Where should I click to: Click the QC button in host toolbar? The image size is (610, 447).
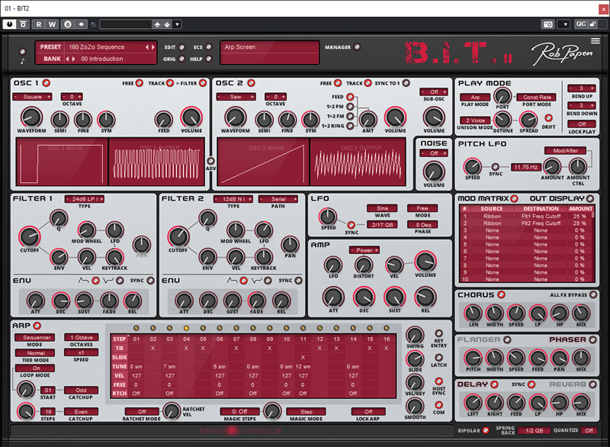pos(581,24)
